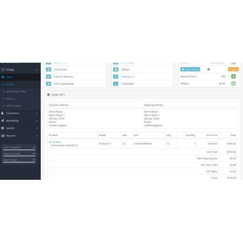The image size is (243, 243).
Task: Click the Order History button
Action: [x=190, y=69]
